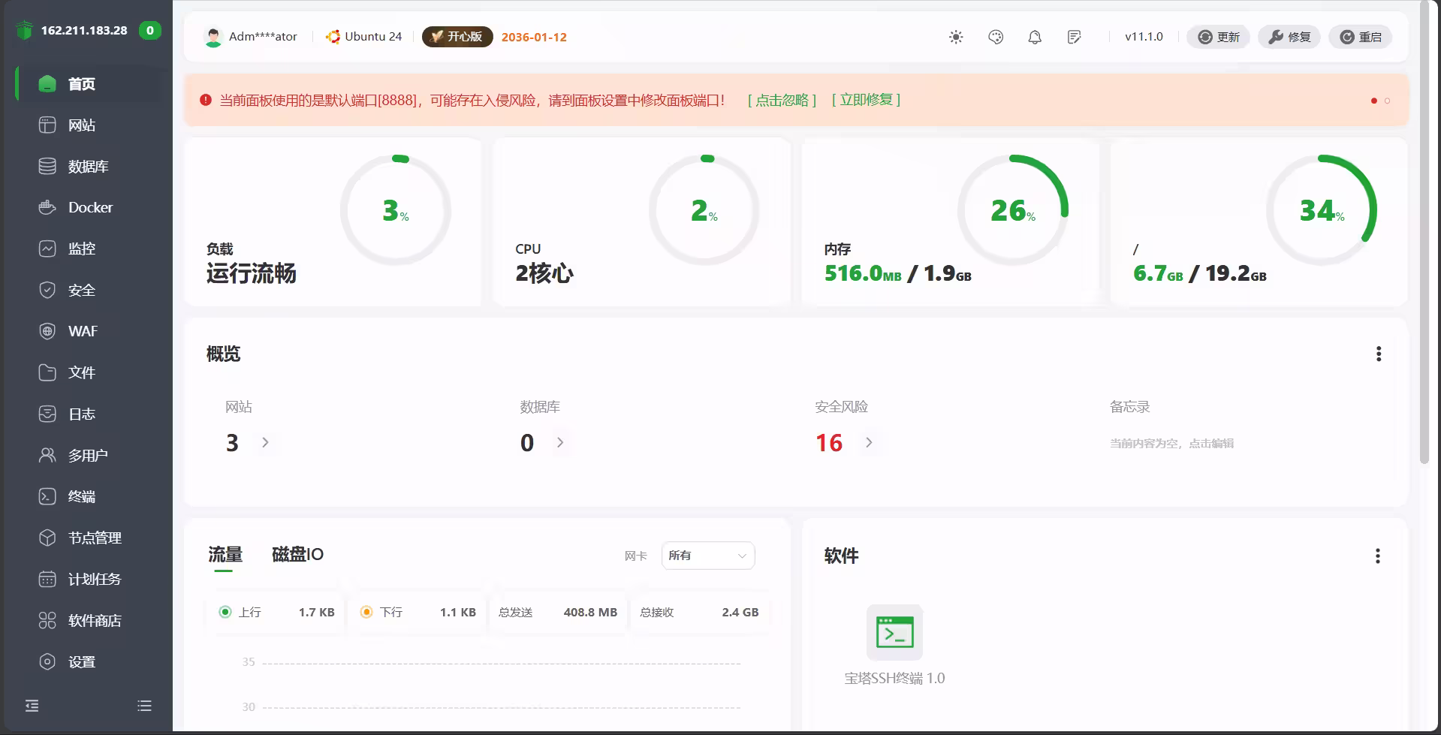
Task: Switch to the 磁盘IO tab
Action: click(x=297, y=554)
